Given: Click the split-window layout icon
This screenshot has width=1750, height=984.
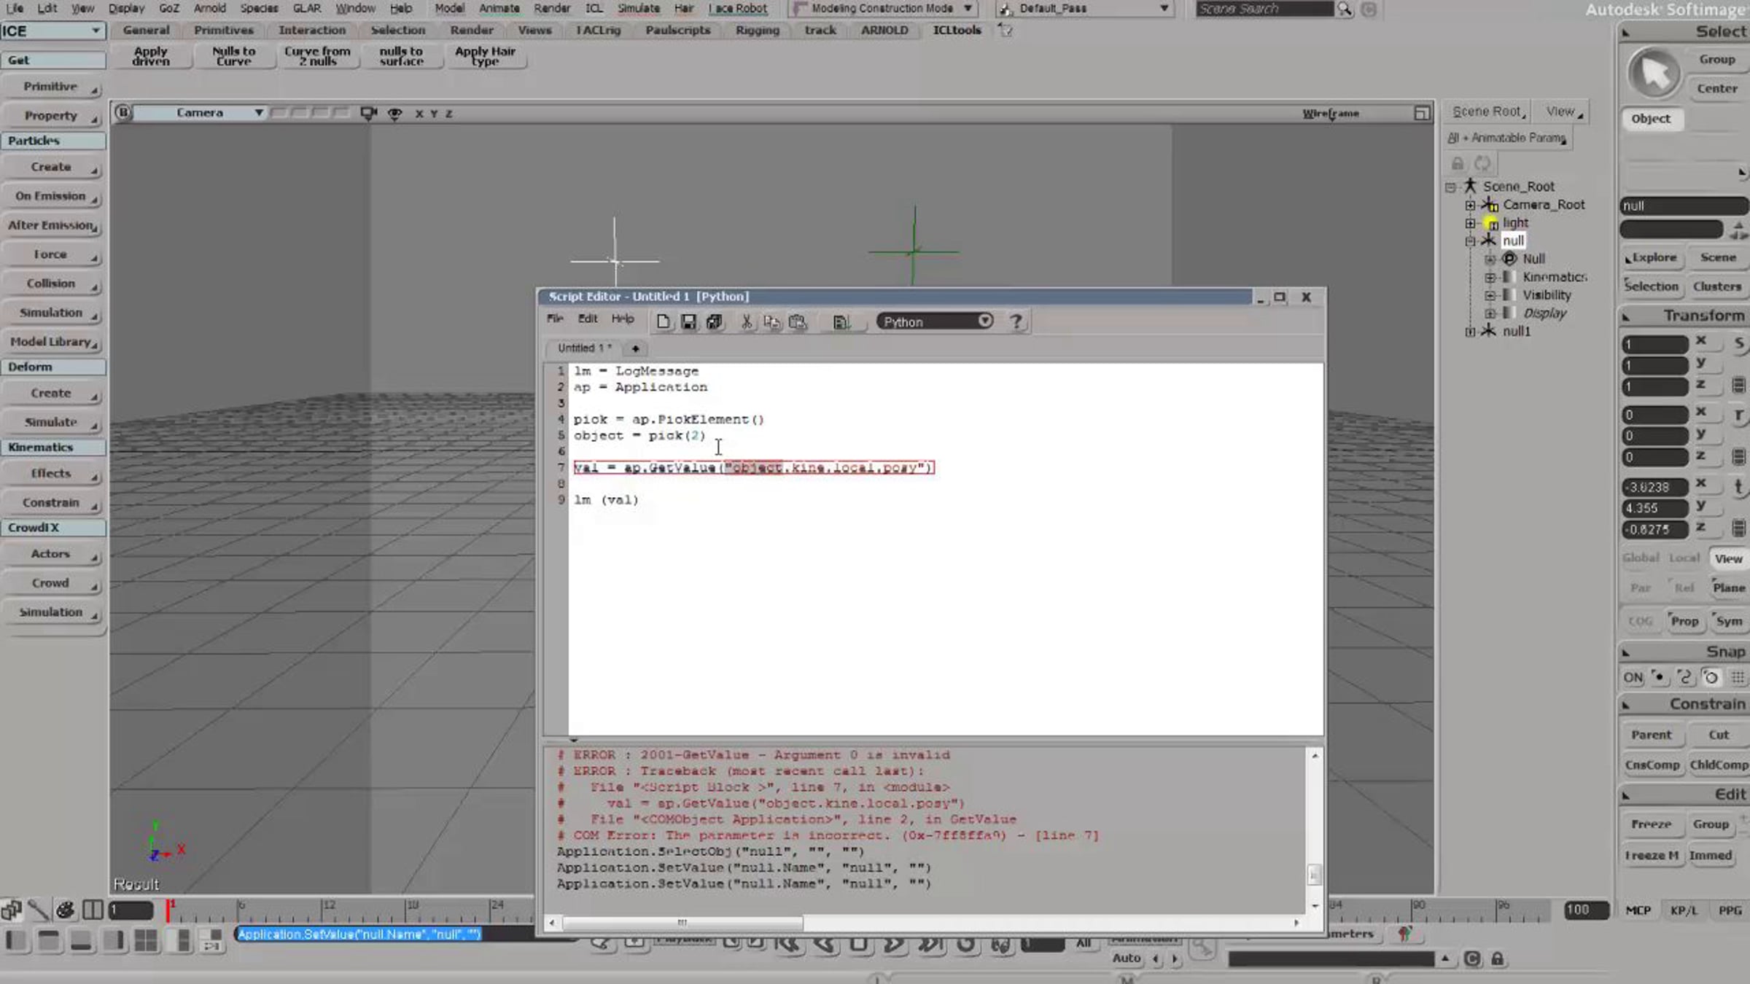Looking at the screenshot, I should tap(92, 910).
